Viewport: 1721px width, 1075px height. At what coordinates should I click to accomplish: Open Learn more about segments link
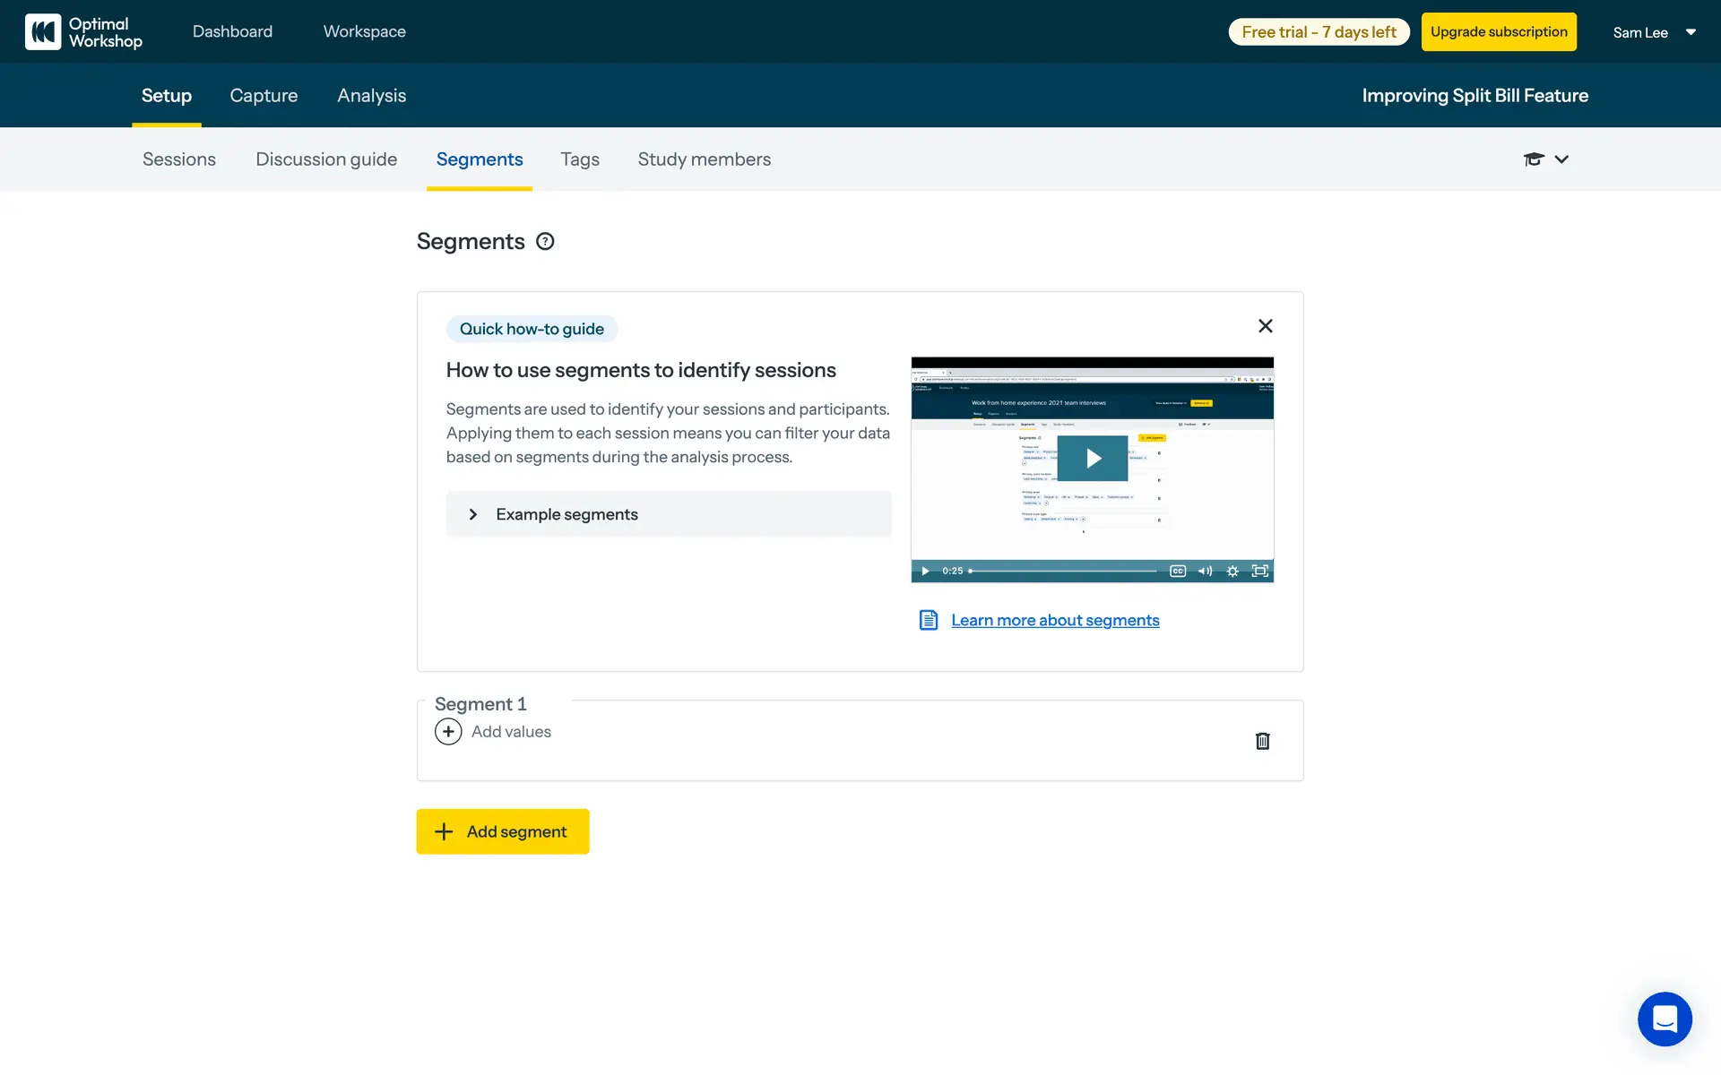[1055, 620]
